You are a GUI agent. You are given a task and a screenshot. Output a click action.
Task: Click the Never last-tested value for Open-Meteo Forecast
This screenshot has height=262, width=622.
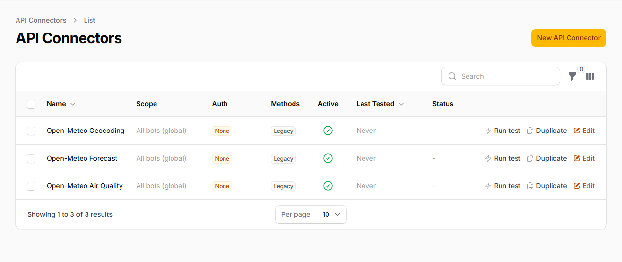366,158
